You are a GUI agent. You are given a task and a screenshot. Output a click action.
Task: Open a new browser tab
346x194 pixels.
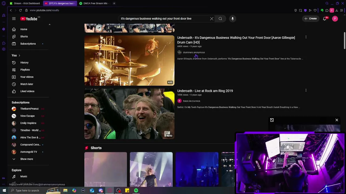(x=114, y=3)
